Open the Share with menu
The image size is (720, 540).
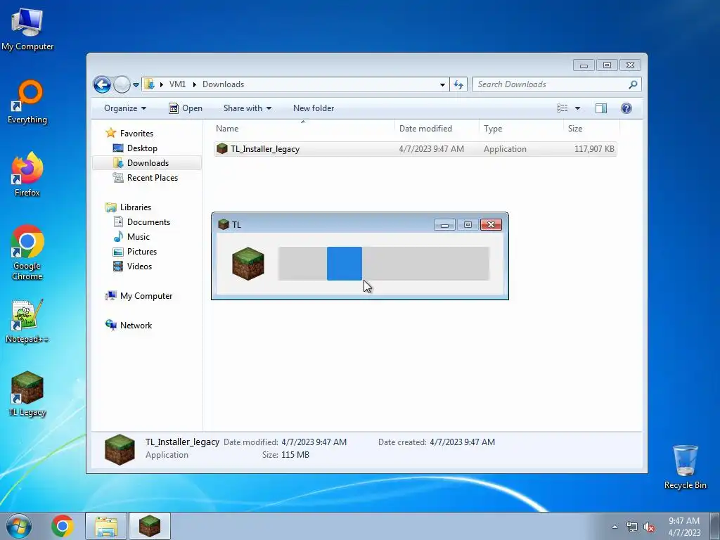[247, 108]
